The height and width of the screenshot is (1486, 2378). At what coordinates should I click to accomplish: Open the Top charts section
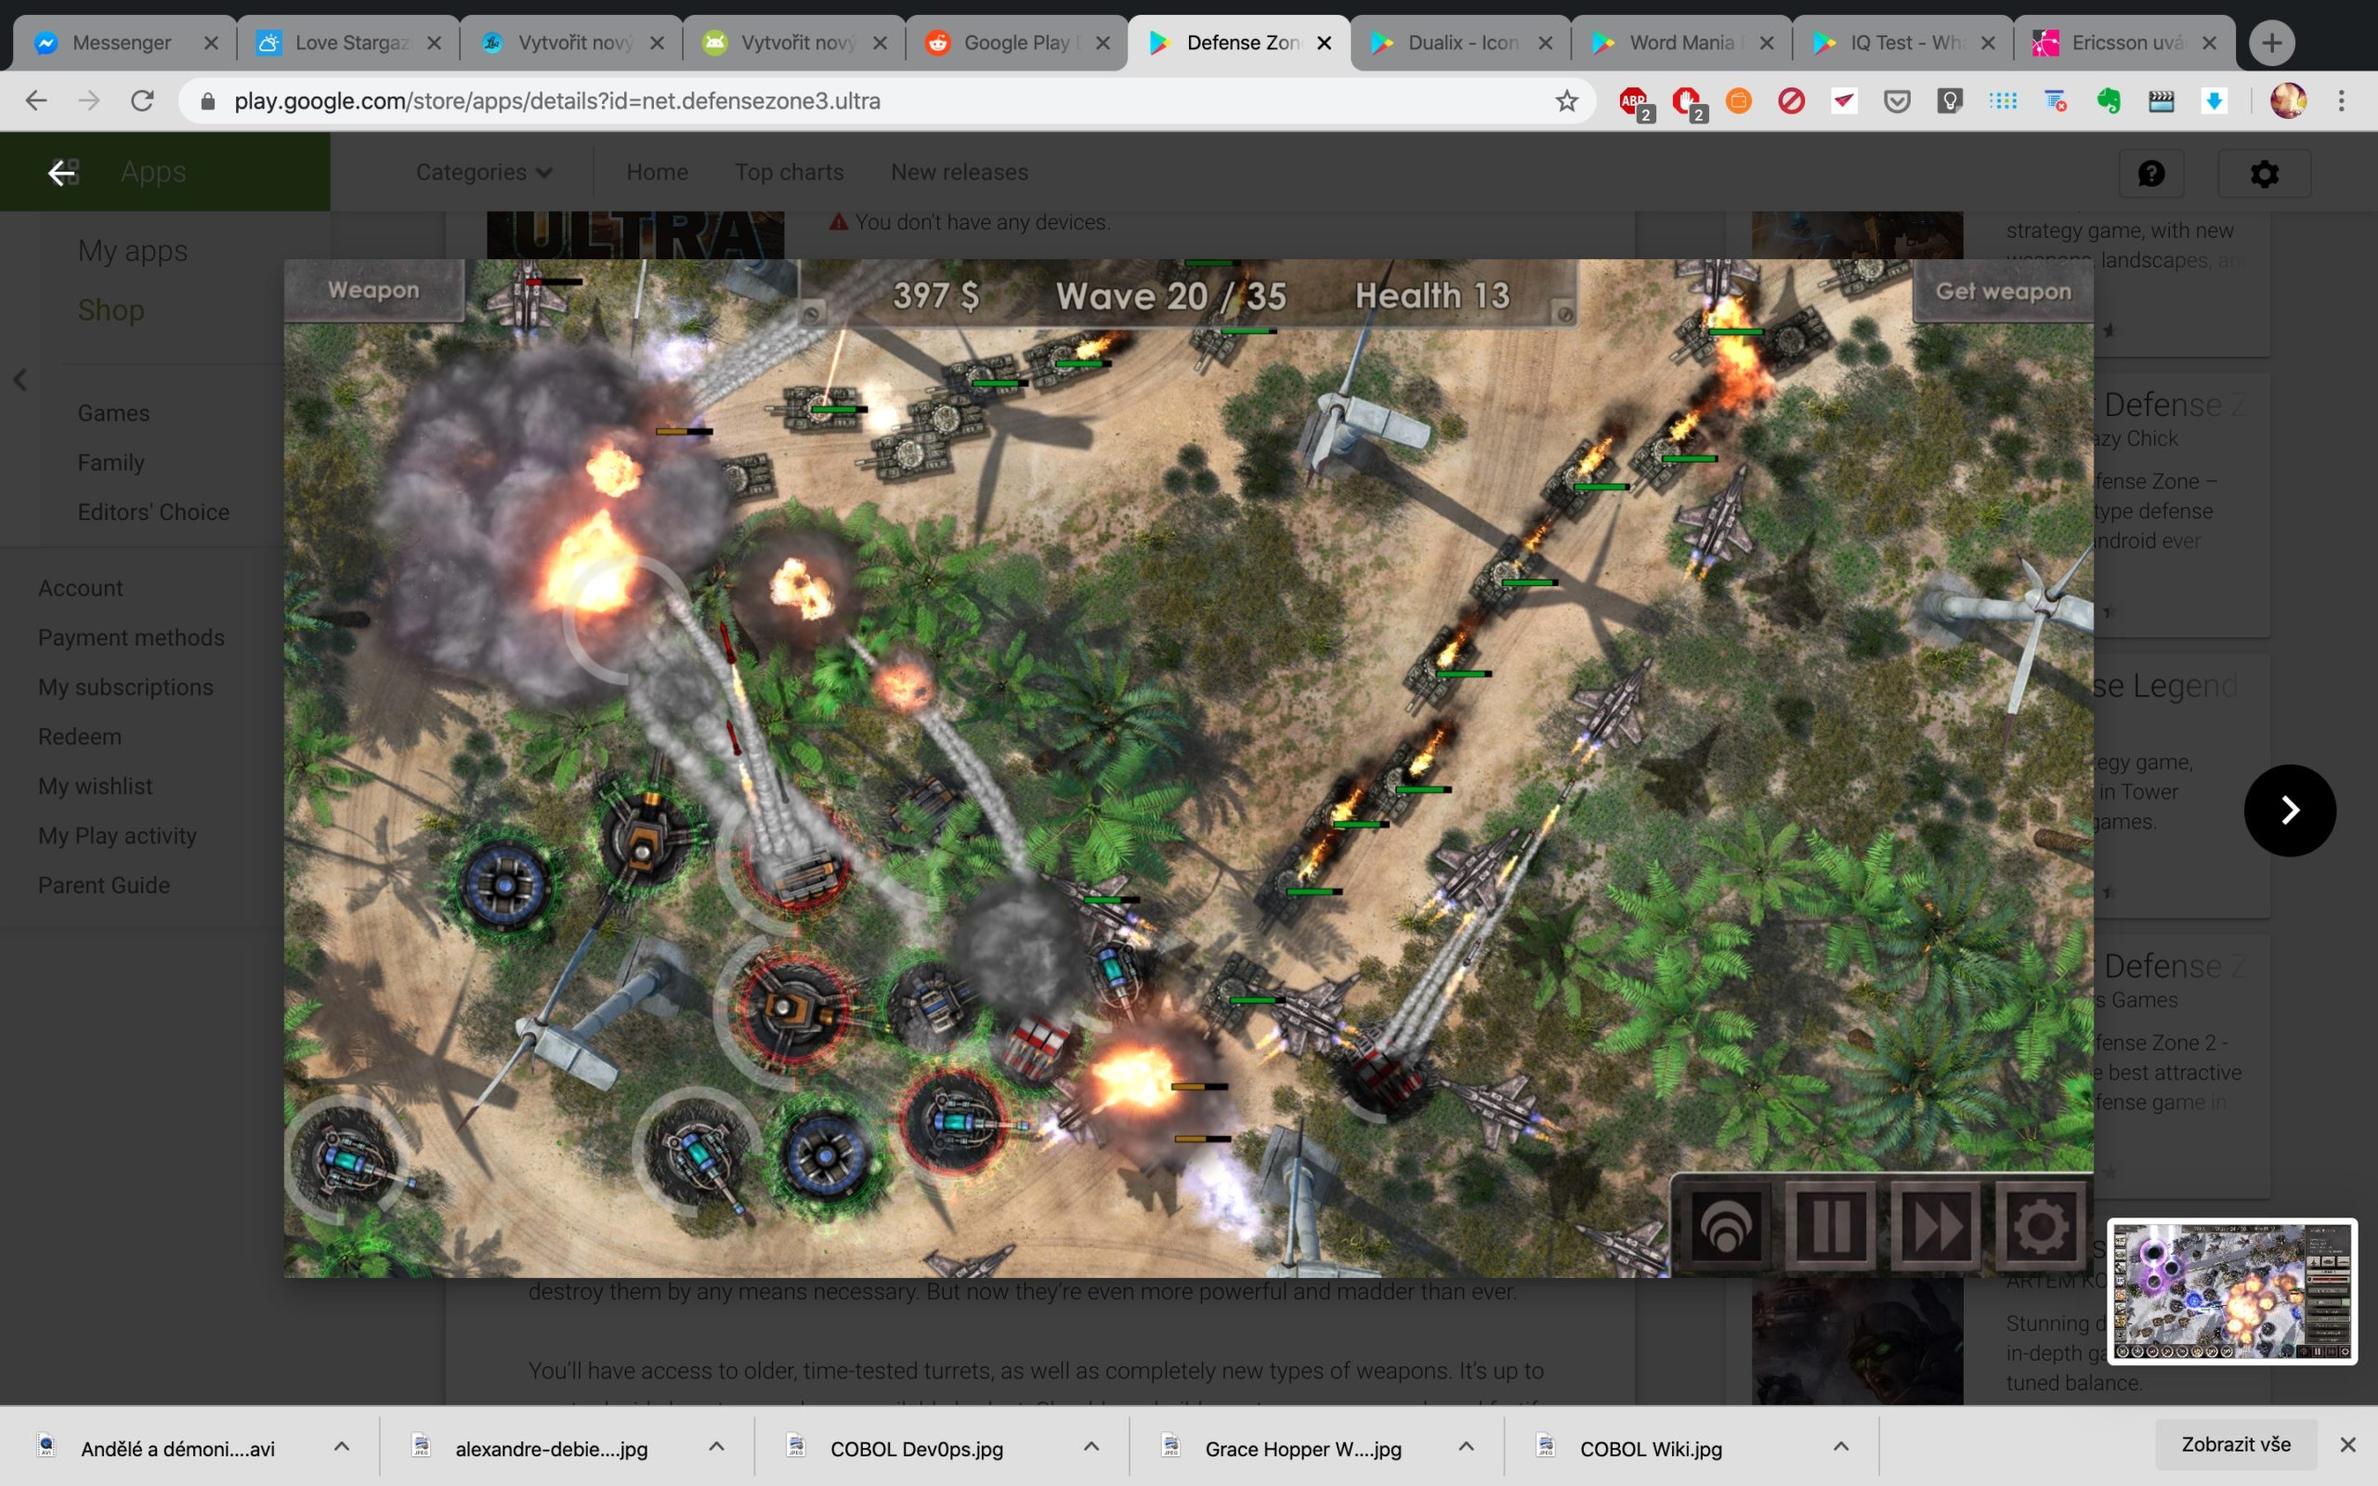789,172
